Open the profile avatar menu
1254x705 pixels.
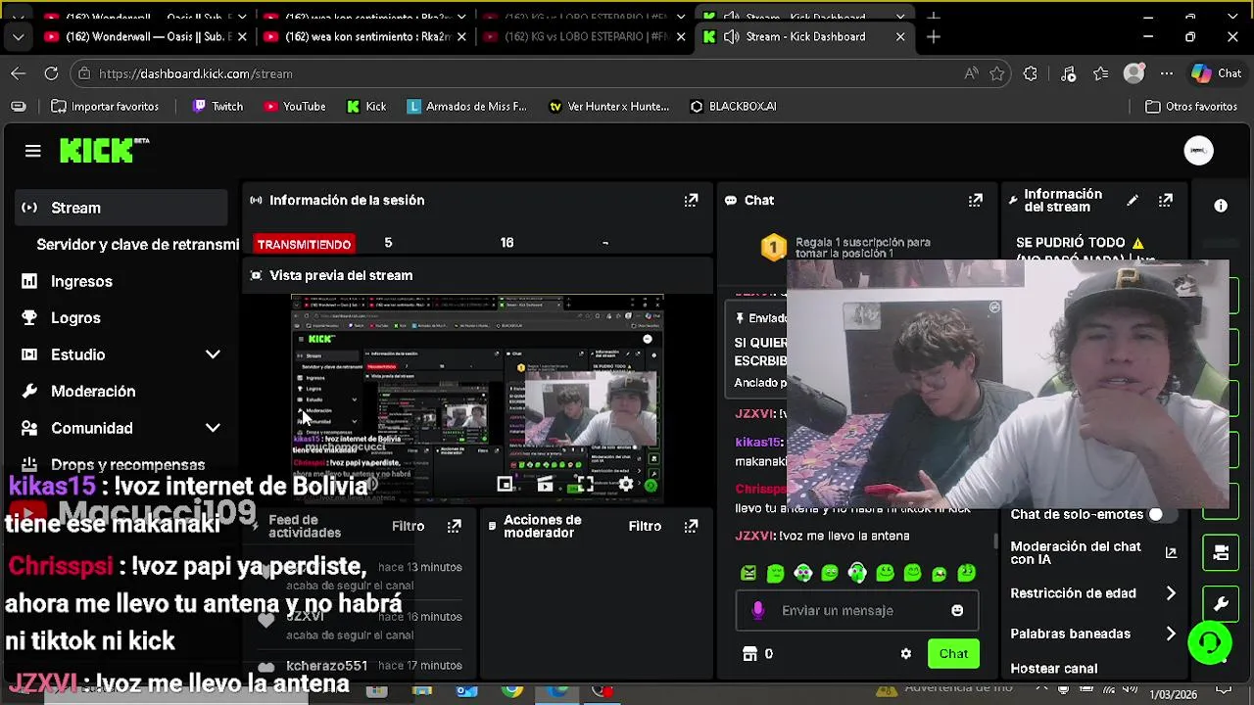tap(1198, 151)
